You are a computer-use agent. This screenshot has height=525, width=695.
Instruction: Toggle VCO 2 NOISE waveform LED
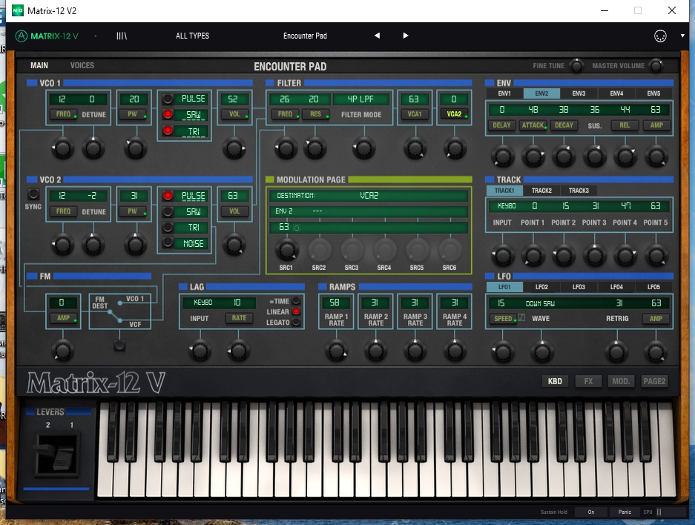[x=168, y=242]
